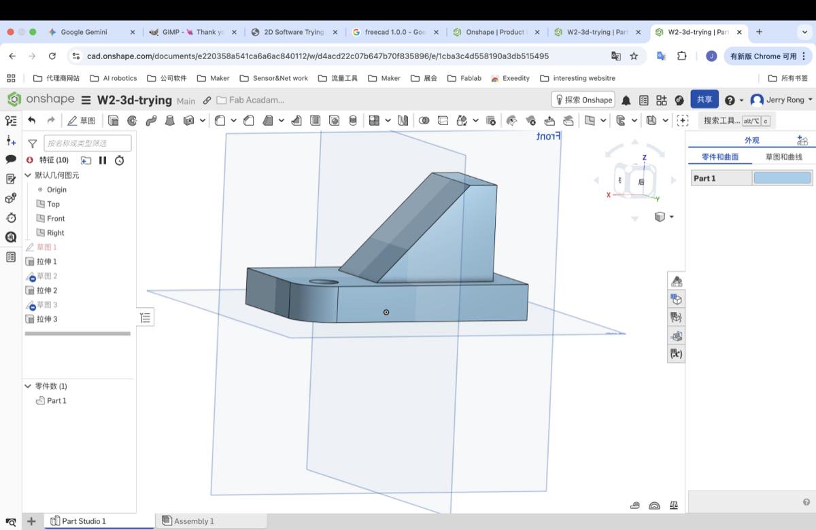This screenshot has width=816, height=530.
Task: Toggle the rollback bar regeneration timer icon
Action: 119,160
